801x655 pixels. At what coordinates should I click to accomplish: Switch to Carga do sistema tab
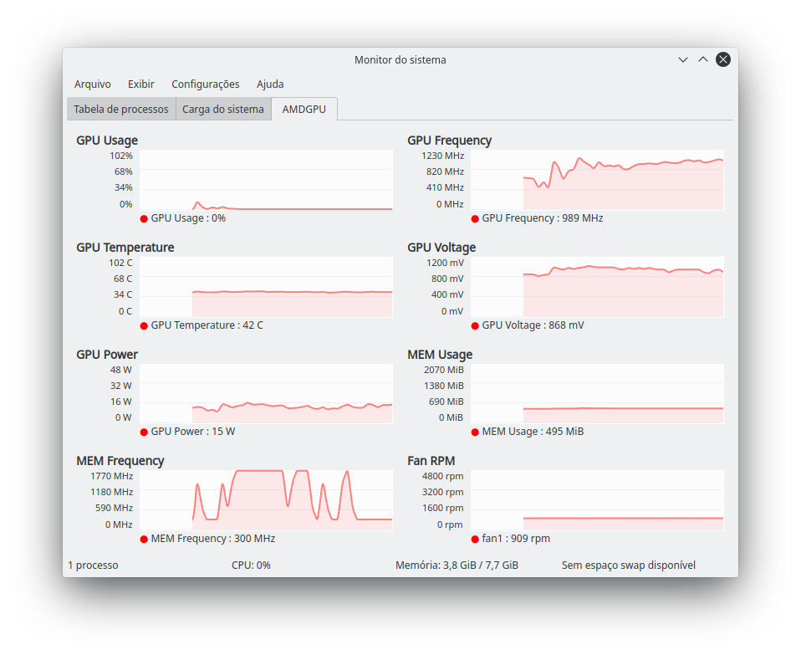click(x=223, y=109)
